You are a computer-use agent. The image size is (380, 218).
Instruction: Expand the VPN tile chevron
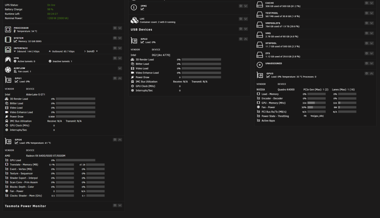click(120, 58)
